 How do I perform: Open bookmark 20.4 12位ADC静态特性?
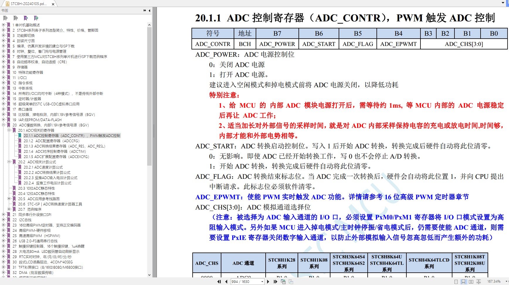pyautogui.click(x=36, y=193)
